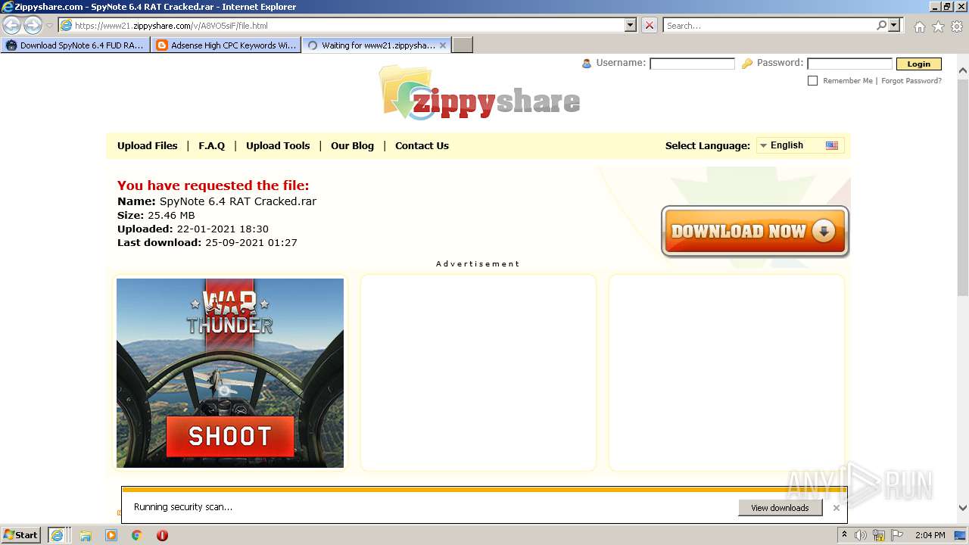Click the Login button
Screen dimensions: 969x545
(919, 64)
